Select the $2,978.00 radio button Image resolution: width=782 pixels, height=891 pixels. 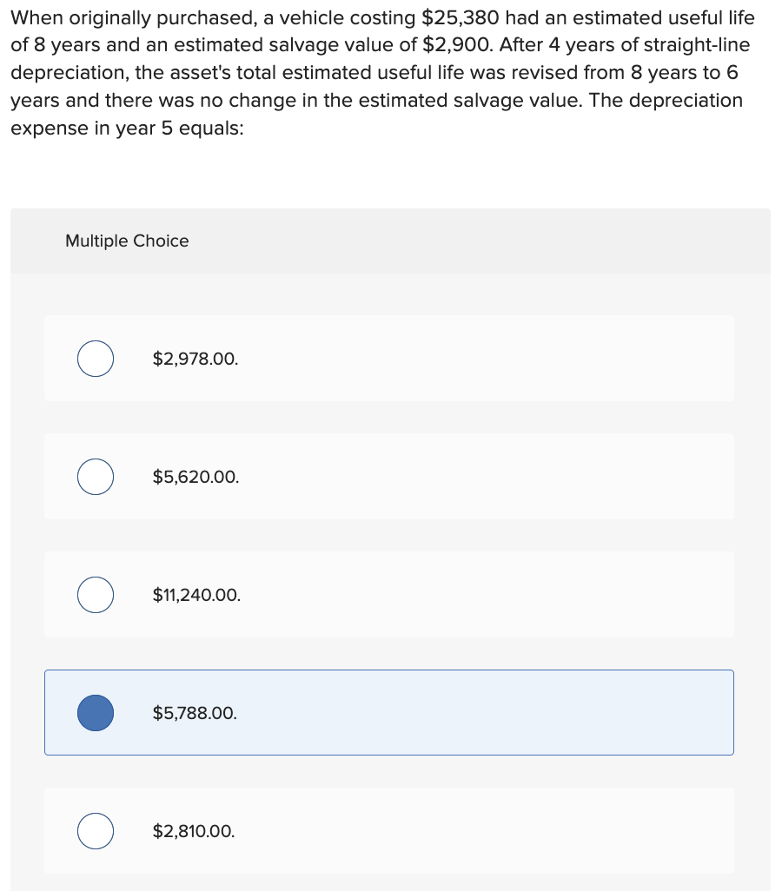click(x=96, y=359)
